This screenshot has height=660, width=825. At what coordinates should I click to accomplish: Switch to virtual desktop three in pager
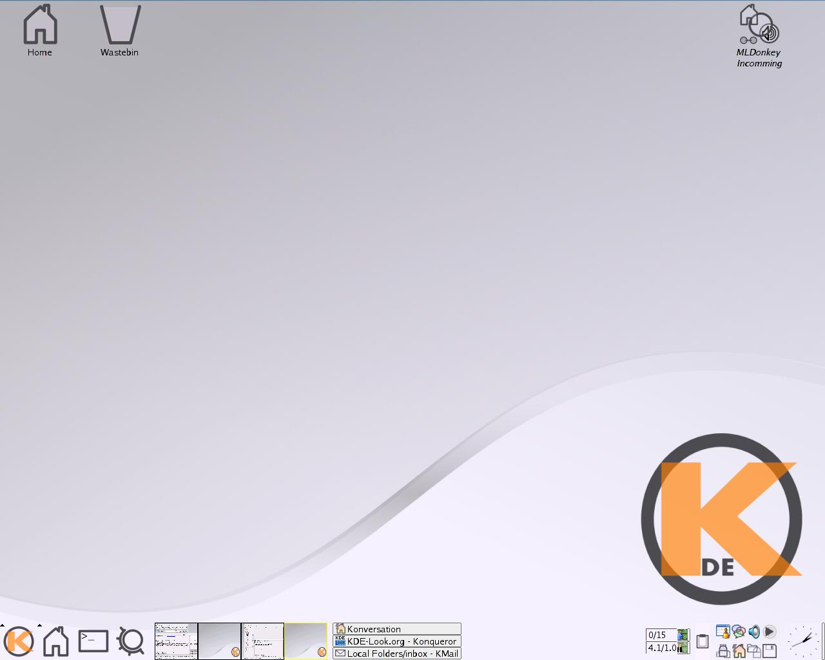tap(263, 641)
